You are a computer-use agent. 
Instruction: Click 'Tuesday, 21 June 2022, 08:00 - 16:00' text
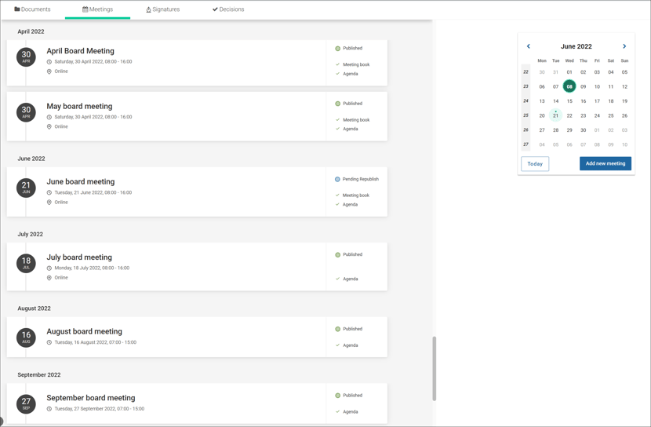(x=93, y=192)
